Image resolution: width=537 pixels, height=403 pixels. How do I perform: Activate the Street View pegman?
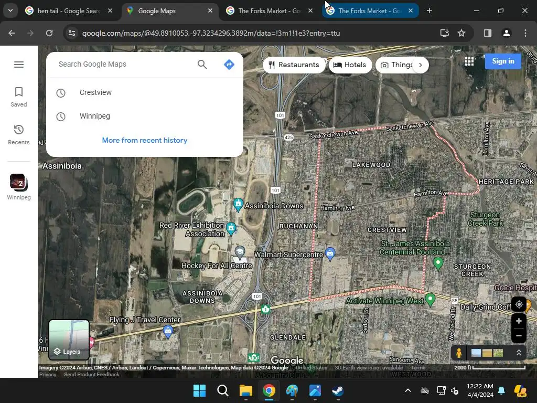click(x=459, y=353)
